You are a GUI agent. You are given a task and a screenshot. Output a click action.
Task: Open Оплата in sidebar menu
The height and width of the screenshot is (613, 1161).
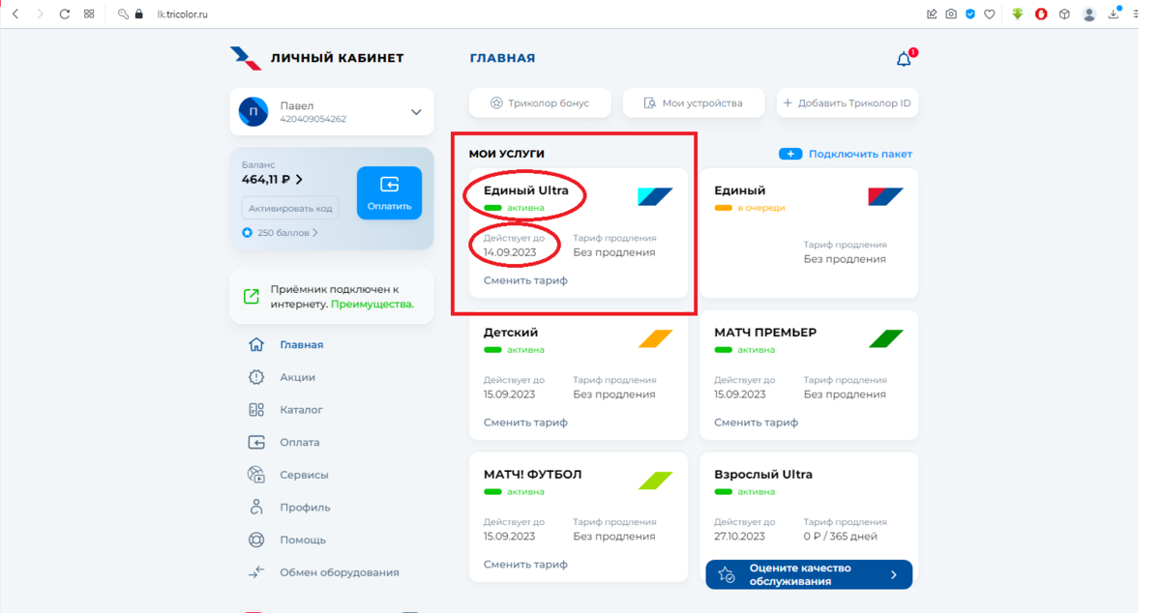[299, 443]
